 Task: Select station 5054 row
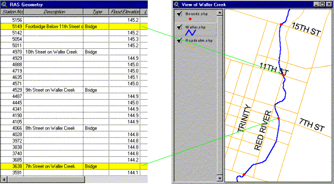(74, 39)
